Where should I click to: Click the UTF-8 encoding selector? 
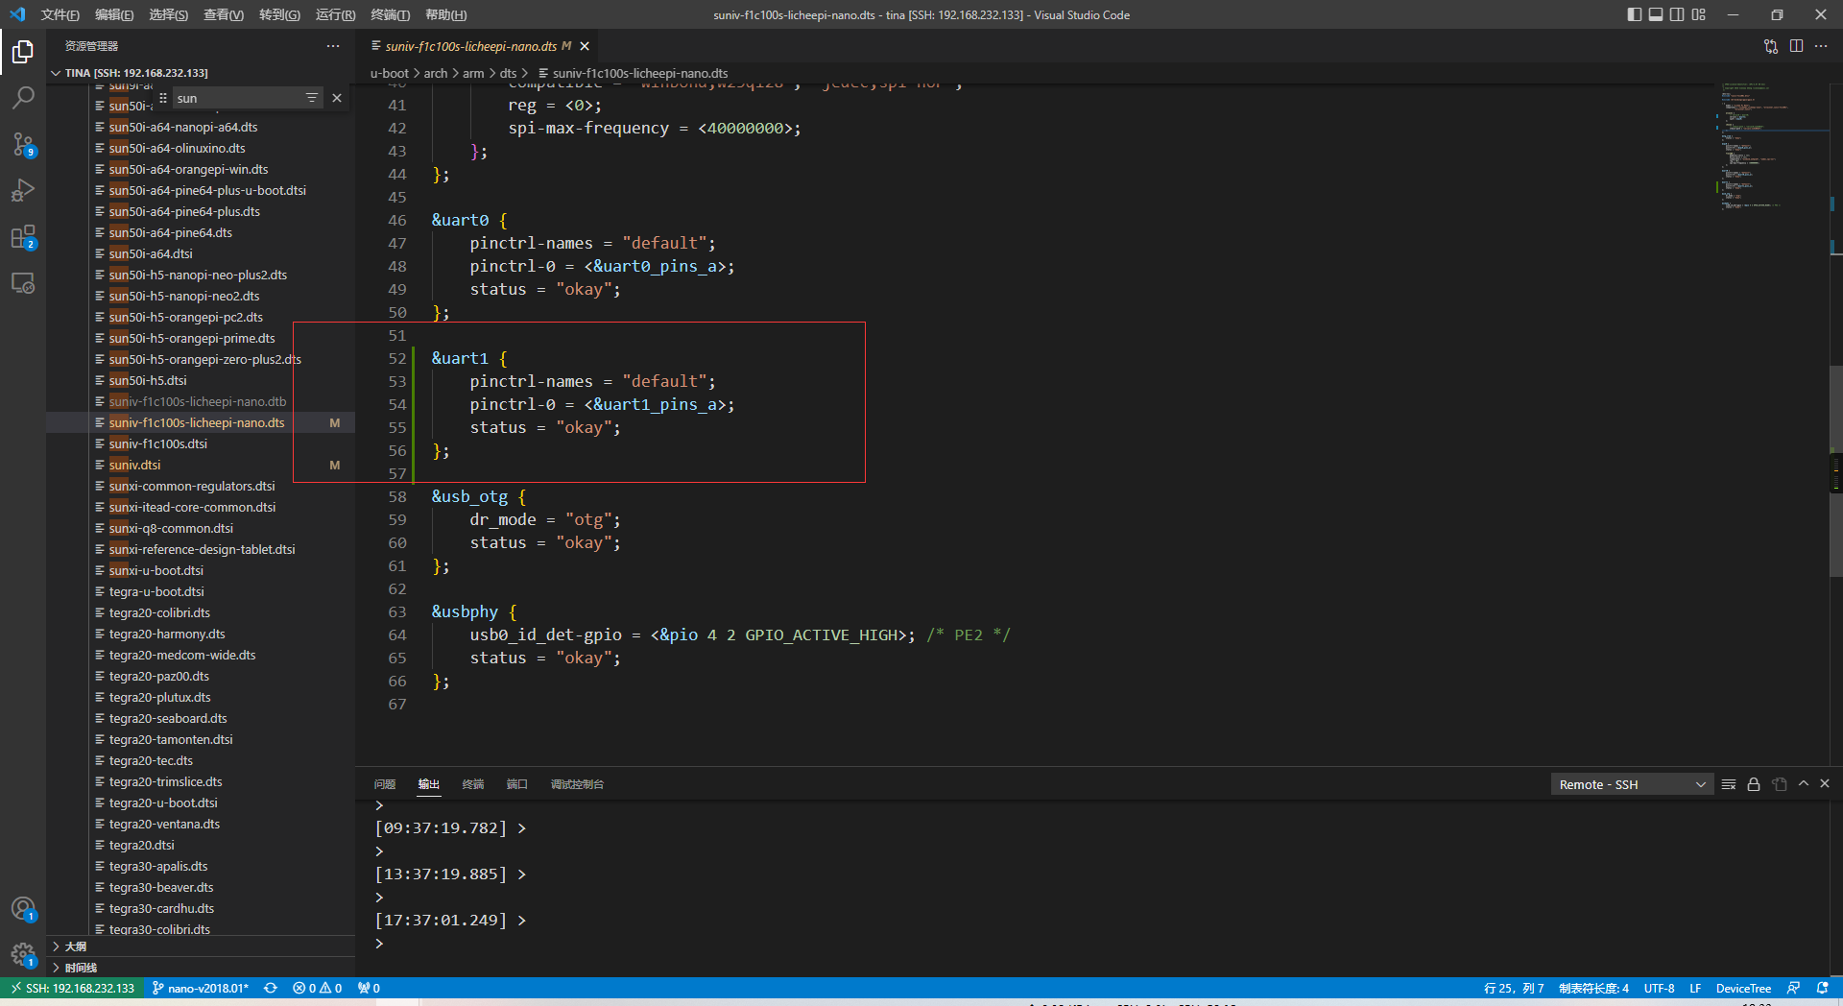(x=1659, y=988)
